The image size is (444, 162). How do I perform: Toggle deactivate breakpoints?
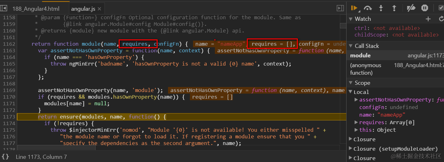click(x=411, y=8)
